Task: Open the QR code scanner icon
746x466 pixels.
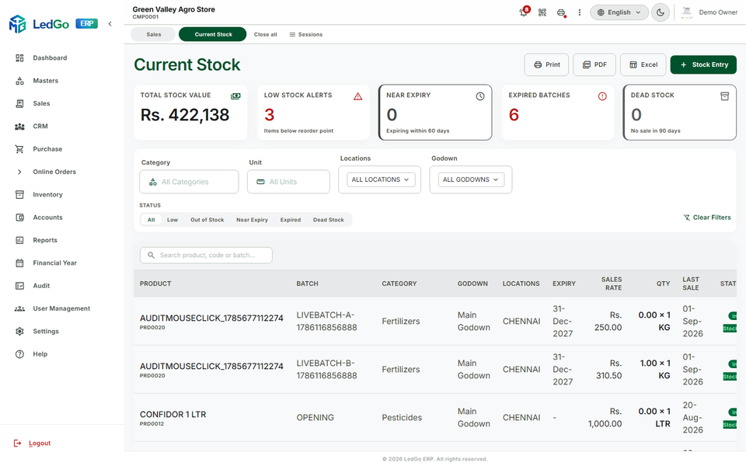Action: point(542,12)
